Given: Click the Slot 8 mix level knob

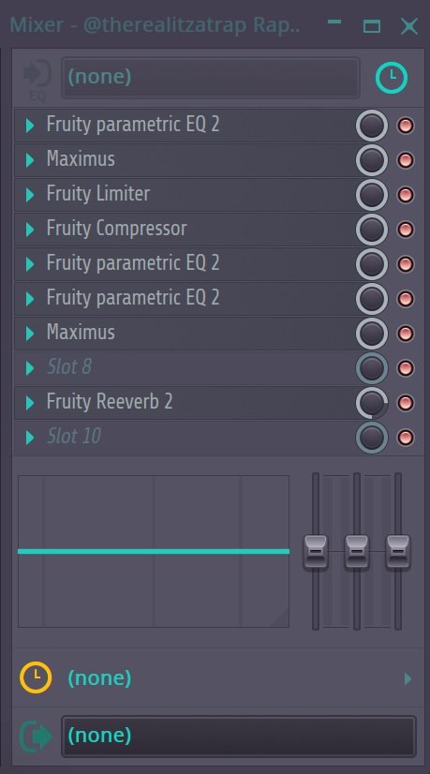Looking at the screenshot, I should (372, 367).
